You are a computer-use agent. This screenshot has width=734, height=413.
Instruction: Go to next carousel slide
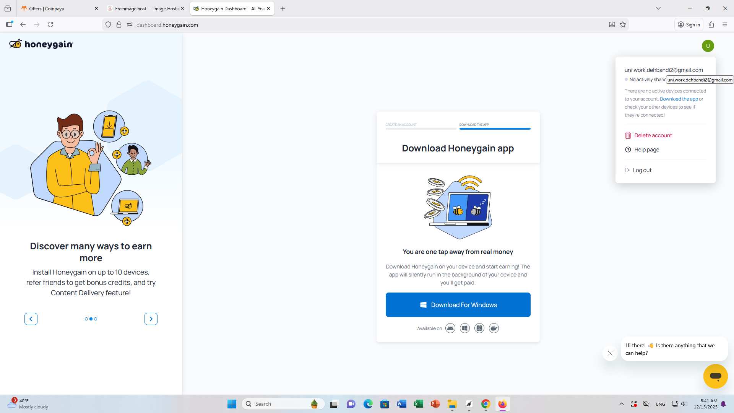(151, 319)
